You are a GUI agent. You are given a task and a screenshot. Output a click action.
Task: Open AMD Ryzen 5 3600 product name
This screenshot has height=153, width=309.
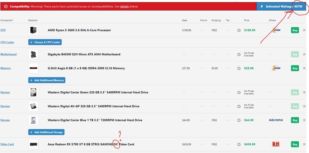tap(79, 30)
